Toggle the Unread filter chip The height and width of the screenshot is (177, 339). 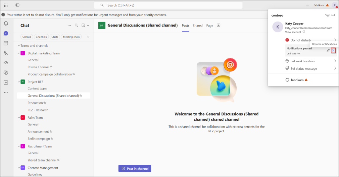27,37
